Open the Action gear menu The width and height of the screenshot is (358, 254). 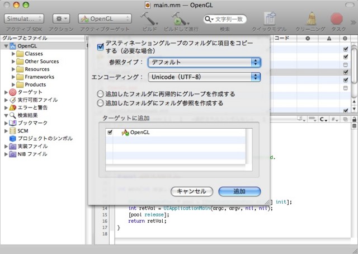point(61,18)
